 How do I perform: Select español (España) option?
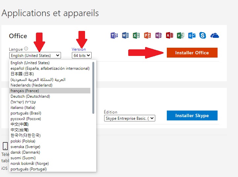[x=50, y=68]
